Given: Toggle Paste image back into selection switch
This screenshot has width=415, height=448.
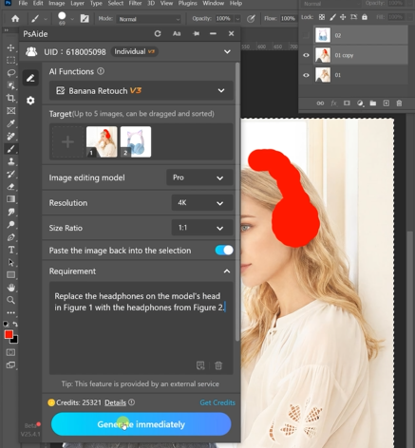Looking at the screenshot, I should [224, 251].
